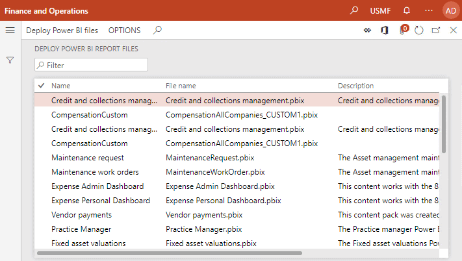The width and height of the screenshot is (462, 261).
Task: Select Vendor payments name cell
Action: 81,215
